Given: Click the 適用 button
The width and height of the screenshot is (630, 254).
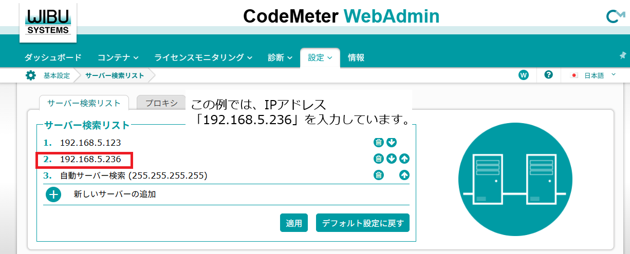Looking at the screenshot, I should pos(294,223).
